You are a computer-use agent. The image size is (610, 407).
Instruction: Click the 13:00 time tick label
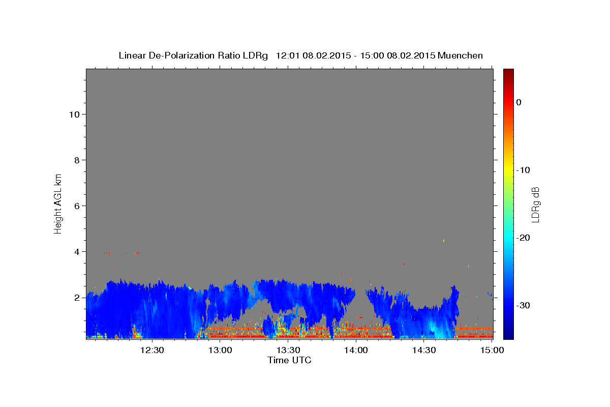click(x=220, y=350)
